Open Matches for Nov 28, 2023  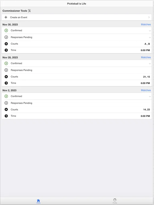click(x=146, y=57)
